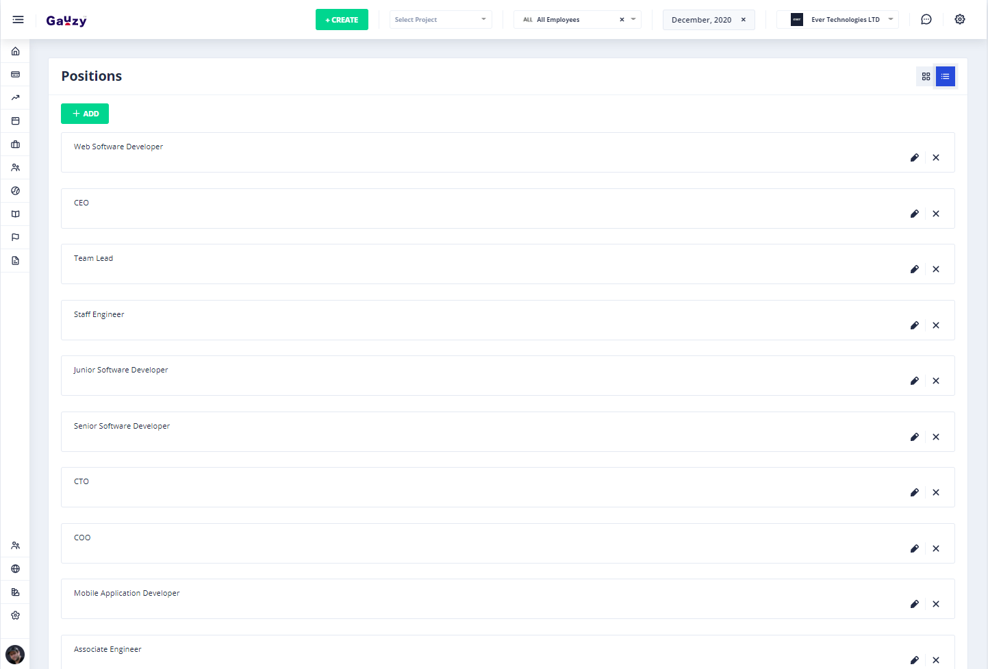Click the user avatar at the sidebar bottom

15,655
